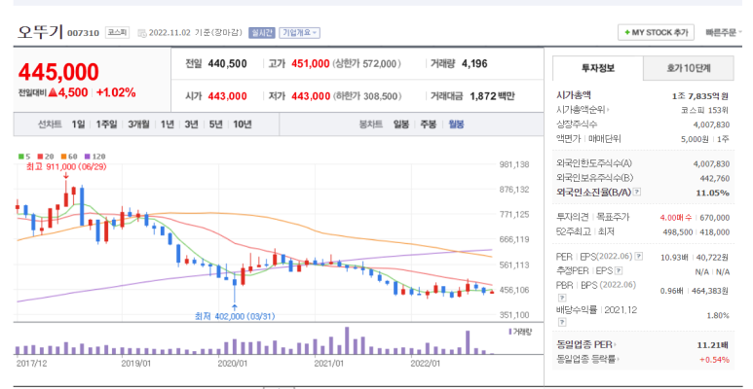Click the 코스피 153위 rank value

[704, 110]
